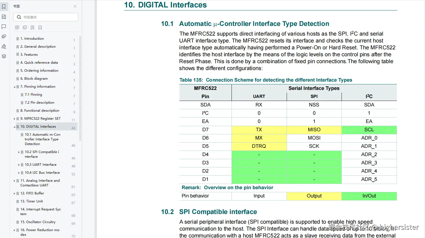The image size is (425, 238).
Task: Click the '10. DIGITAL Interfaces' page heading
Action: (x=165, y=5)
